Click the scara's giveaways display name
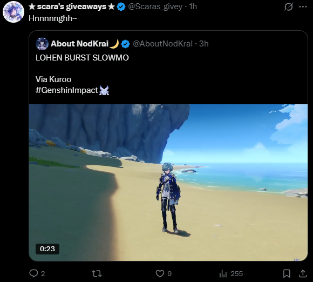The height and width of the screenshot is (282, 313). click(72, 6)
